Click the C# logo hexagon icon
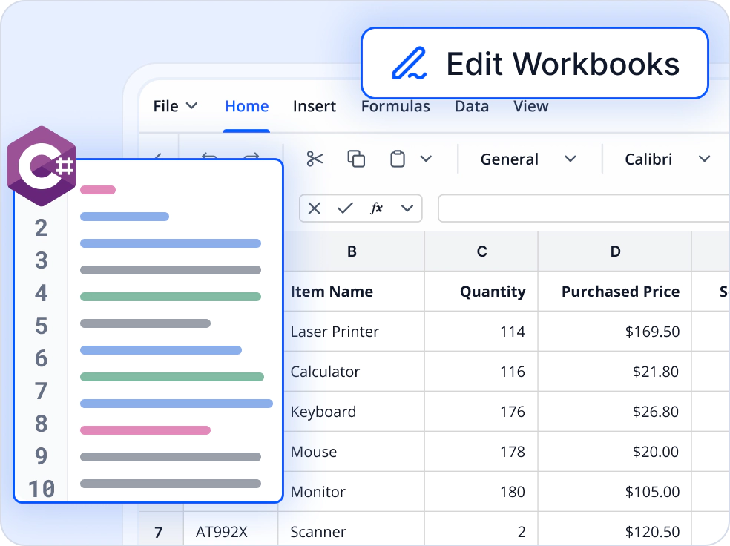Viewport: 730px width, 546px height. 42,165
